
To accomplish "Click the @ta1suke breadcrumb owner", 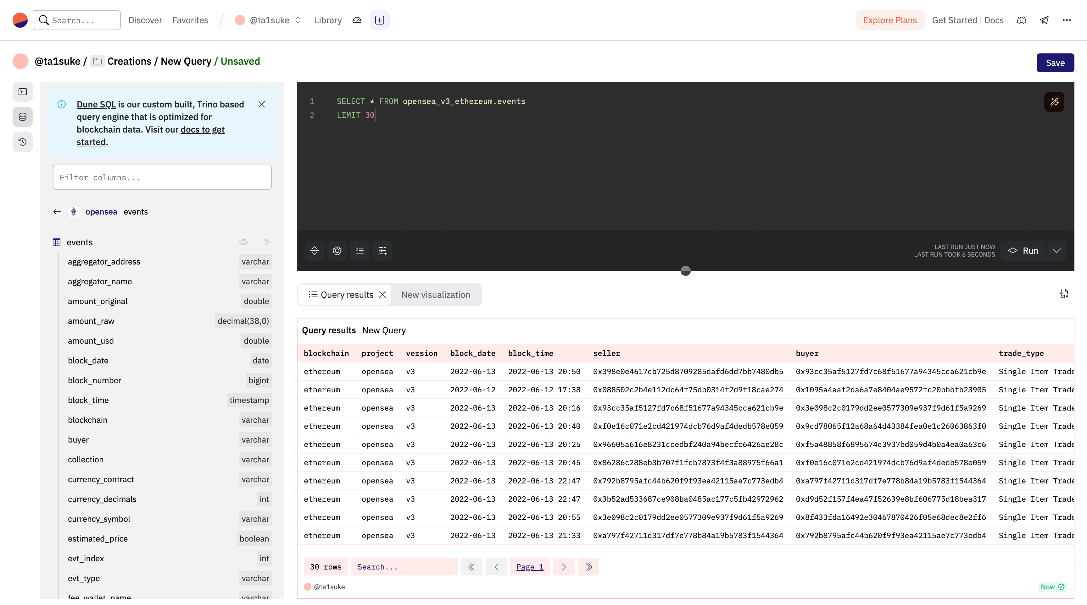I will point(57,61).
